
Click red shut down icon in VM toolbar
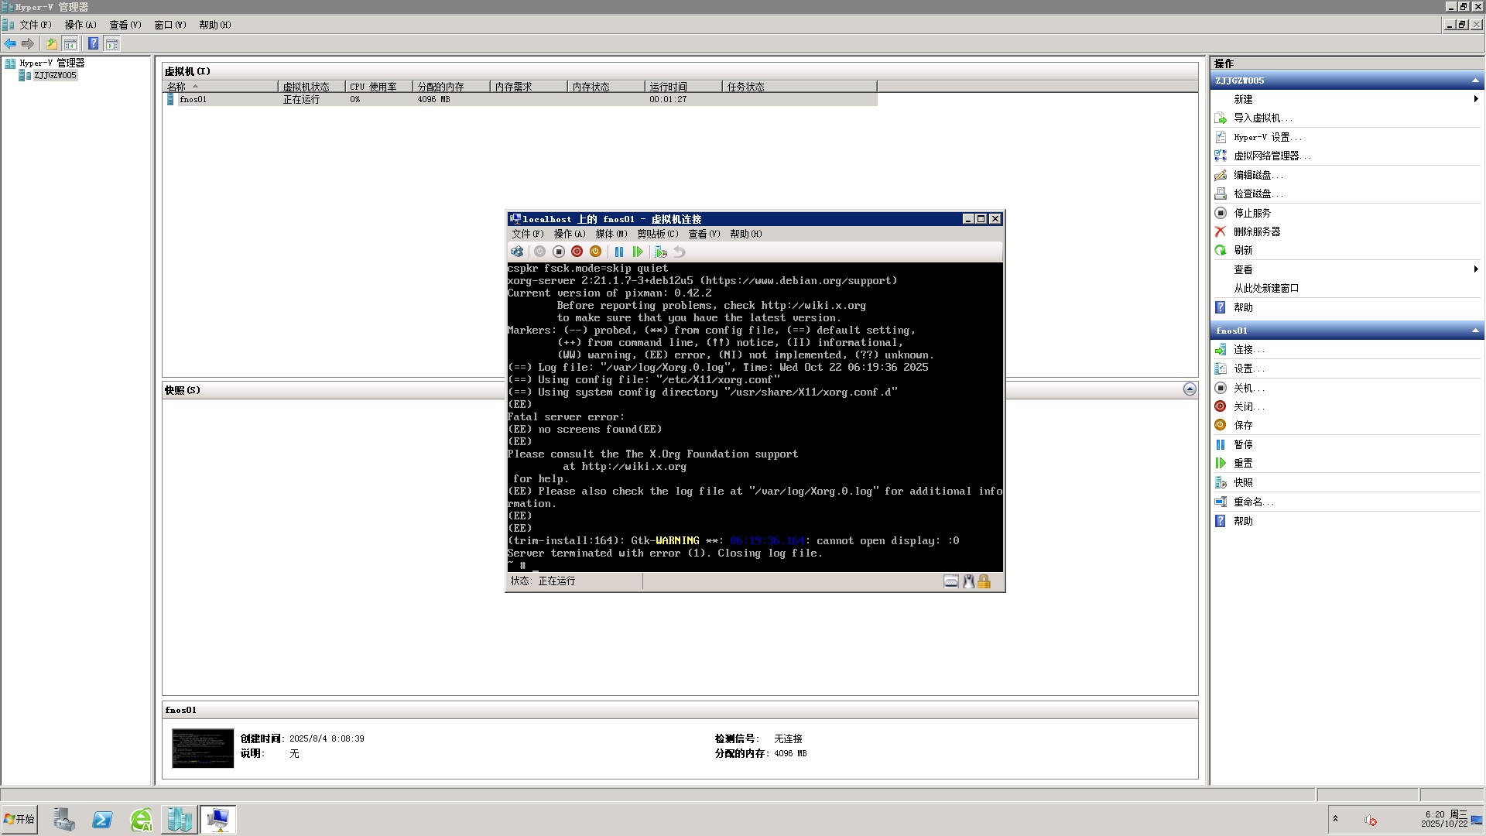coord(577,252)
